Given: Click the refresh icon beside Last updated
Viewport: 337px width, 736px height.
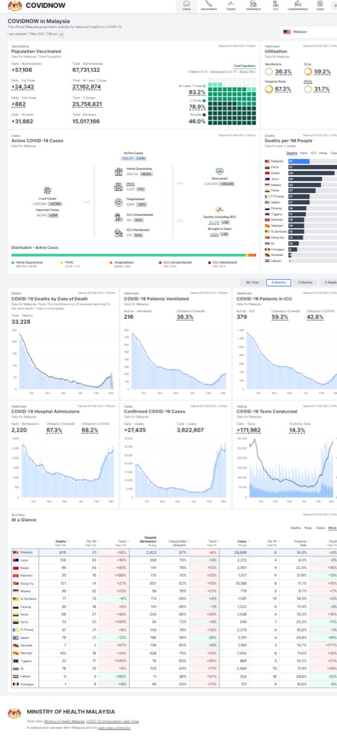Looking at the screenshot, I should click(61, 34).
